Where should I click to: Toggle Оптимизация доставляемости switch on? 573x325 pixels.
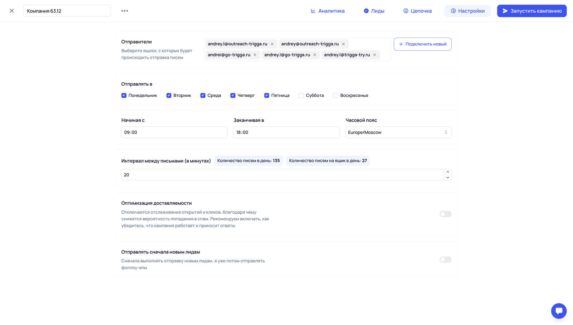coord(446,214)
